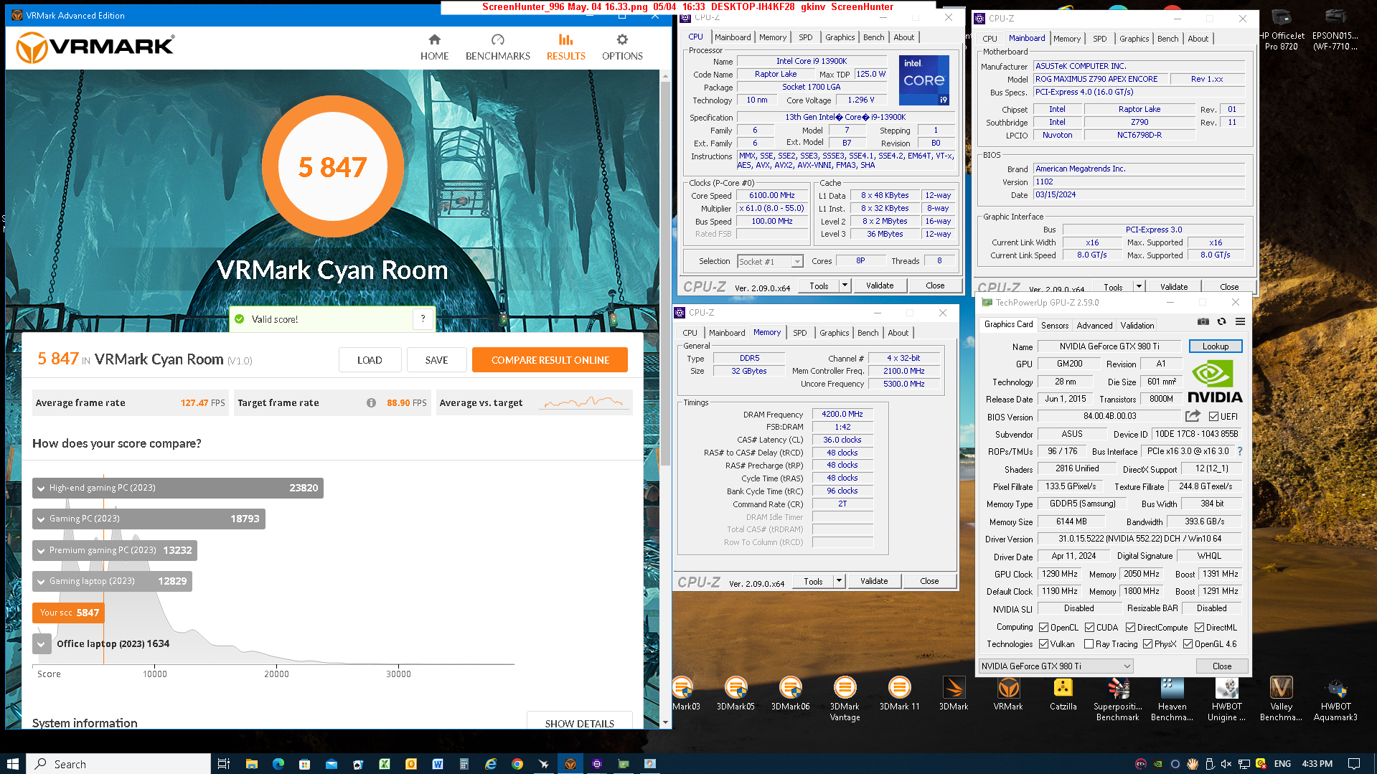Toggle the PhysX checkbox in GPU-Z
Image resolution: width=1377 pixels, height=774 pixels.
pyautogui.click(x=1148, y=644)
